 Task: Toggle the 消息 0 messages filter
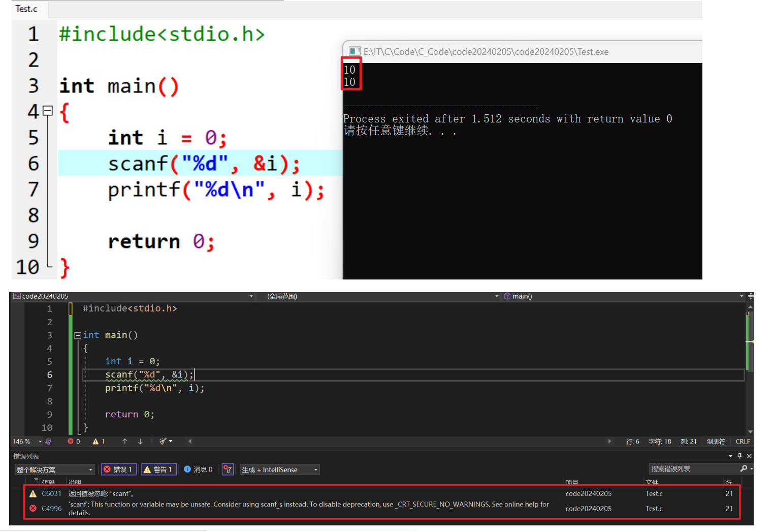pyautogui.click(x=199, y=470)
